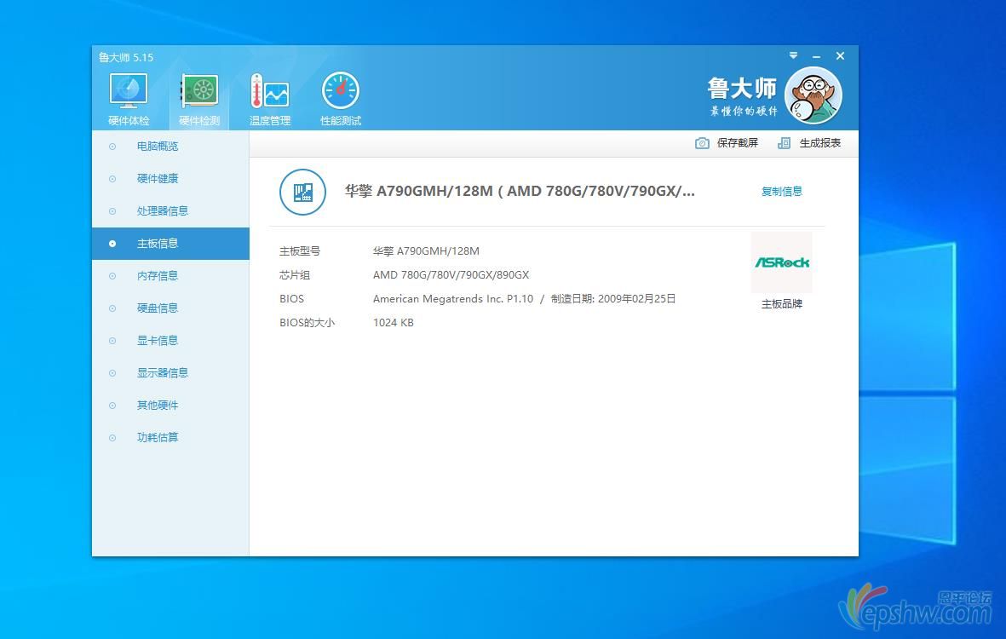Screen dimensions: 1006x639
Task: Click the motherboard icon beside the title
Action: tap(303, 192)
